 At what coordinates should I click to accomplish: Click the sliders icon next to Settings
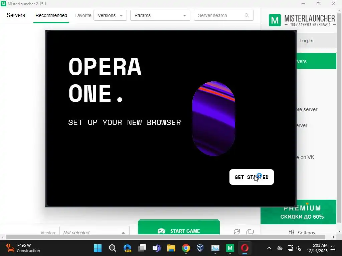pyautogui.click(x=291, y=232)
